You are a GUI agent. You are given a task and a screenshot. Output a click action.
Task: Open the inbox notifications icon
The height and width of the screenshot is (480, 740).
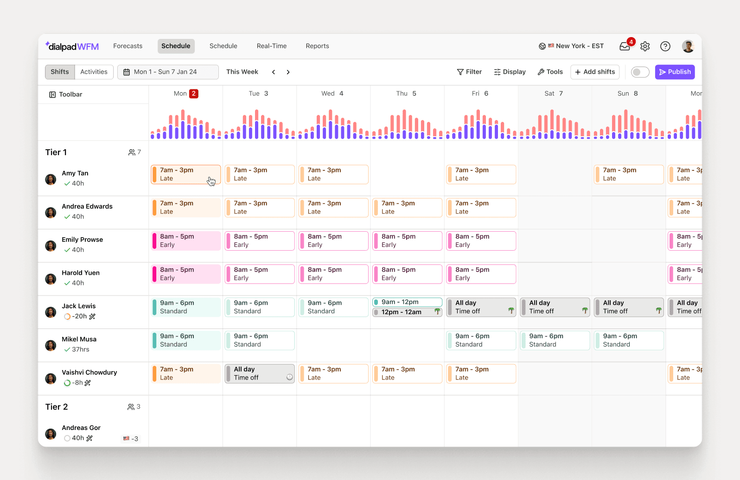(625, 46)
